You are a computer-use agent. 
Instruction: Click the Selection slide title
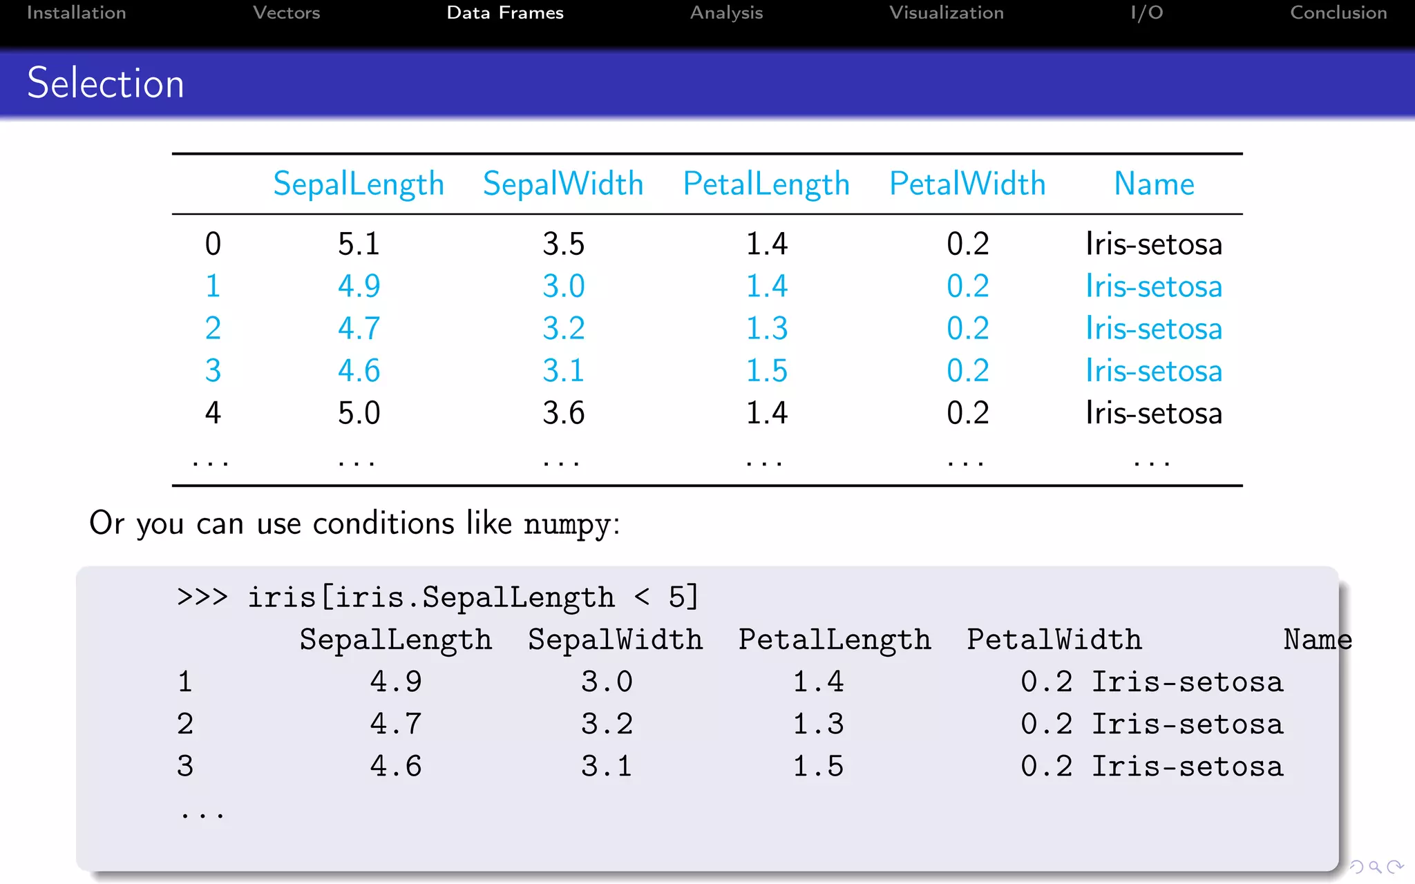[106, 83]
